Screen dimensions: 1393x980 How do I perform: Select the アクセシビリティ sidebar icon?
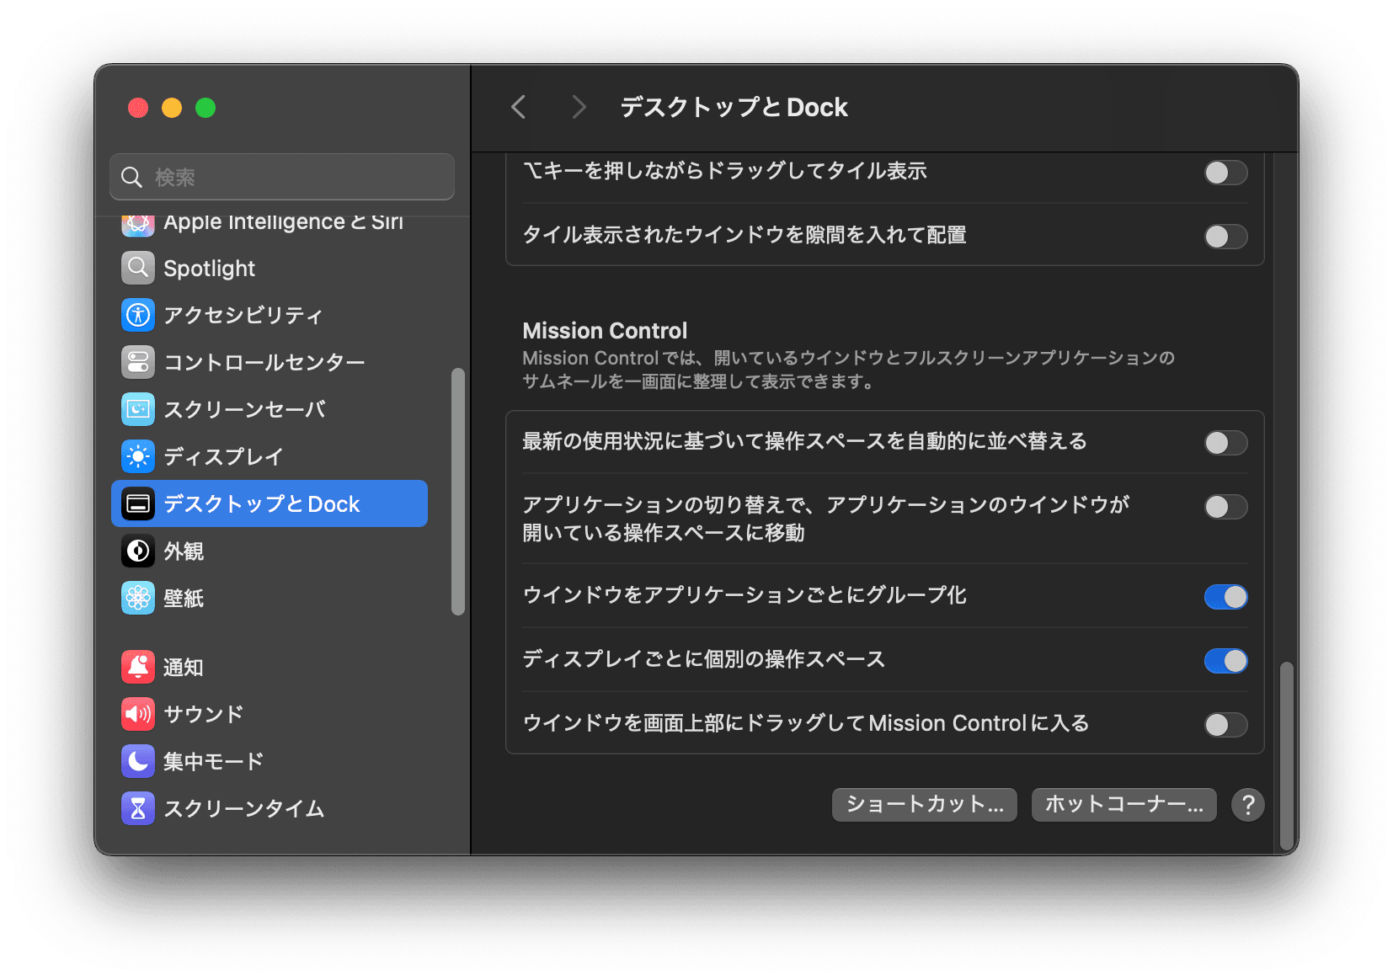point(137,315)
